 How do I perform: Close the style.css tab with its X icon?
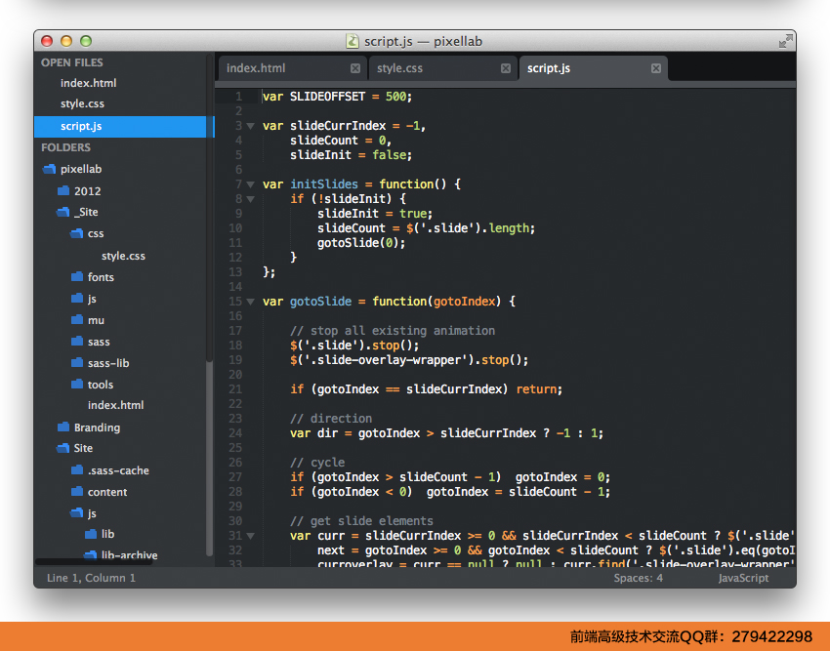tap(506, 68)
